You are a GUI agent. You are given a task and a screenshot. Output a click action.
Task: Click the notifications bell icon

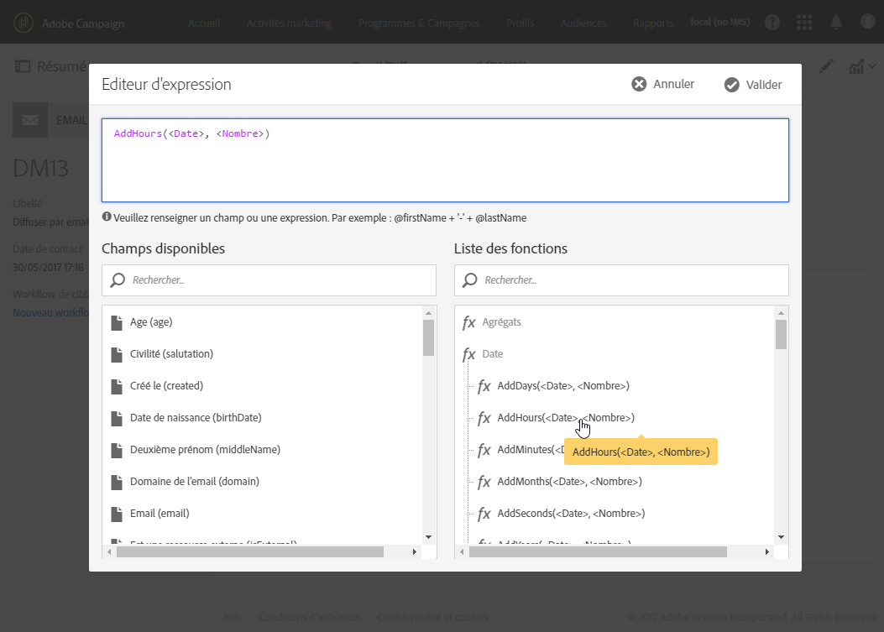tap(836, 23)
